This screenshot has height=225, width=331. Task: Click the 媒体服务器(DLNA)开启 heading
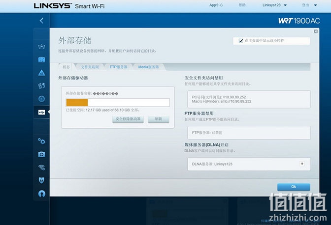pos(206,145)
